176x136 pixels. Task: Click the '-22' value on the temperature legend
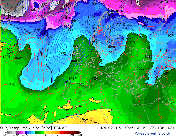point(16,135)
